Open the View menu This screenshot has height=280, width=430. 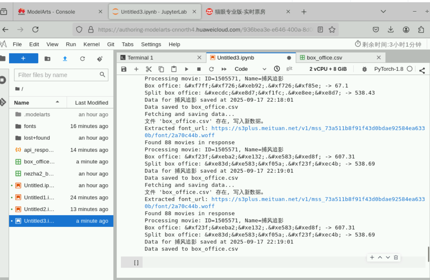52,44
